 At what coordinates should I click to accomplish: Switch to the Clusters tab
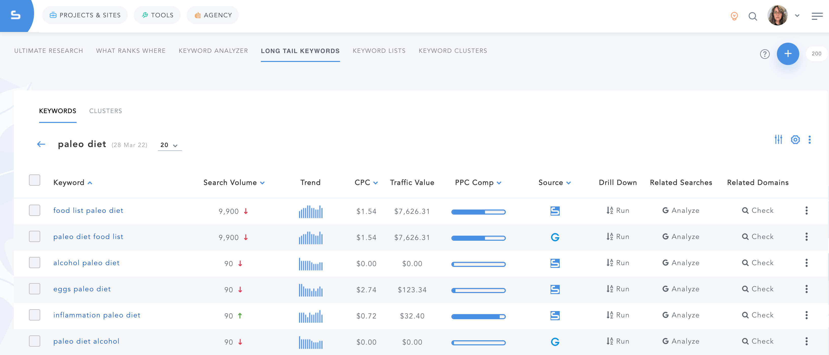(x=105, y=111)
